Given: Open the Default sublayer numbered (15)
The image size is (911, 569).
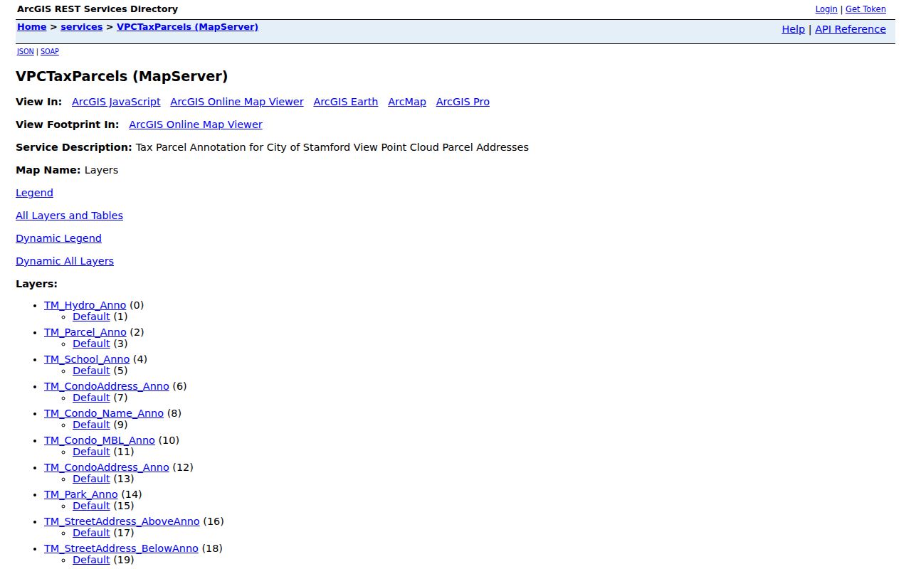Looking at the screenshot, I should [91, 506].
